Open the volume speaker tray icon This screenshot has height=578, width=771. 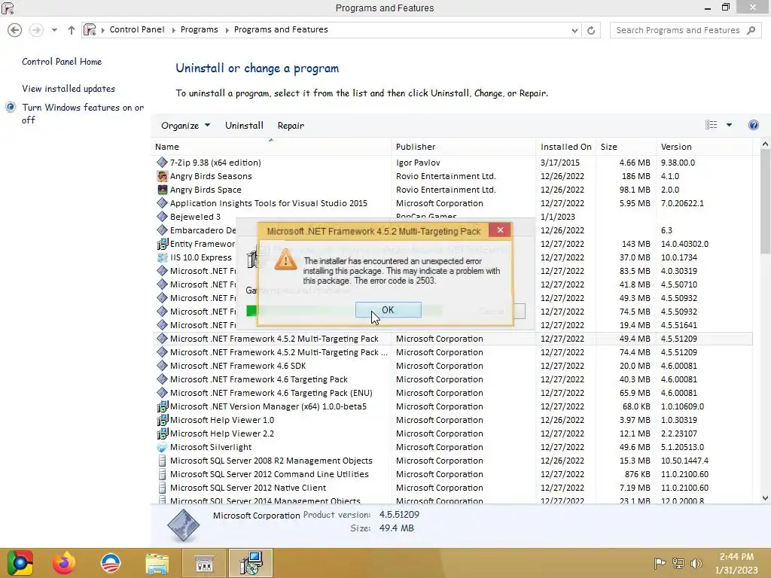(x=696, y=563)
